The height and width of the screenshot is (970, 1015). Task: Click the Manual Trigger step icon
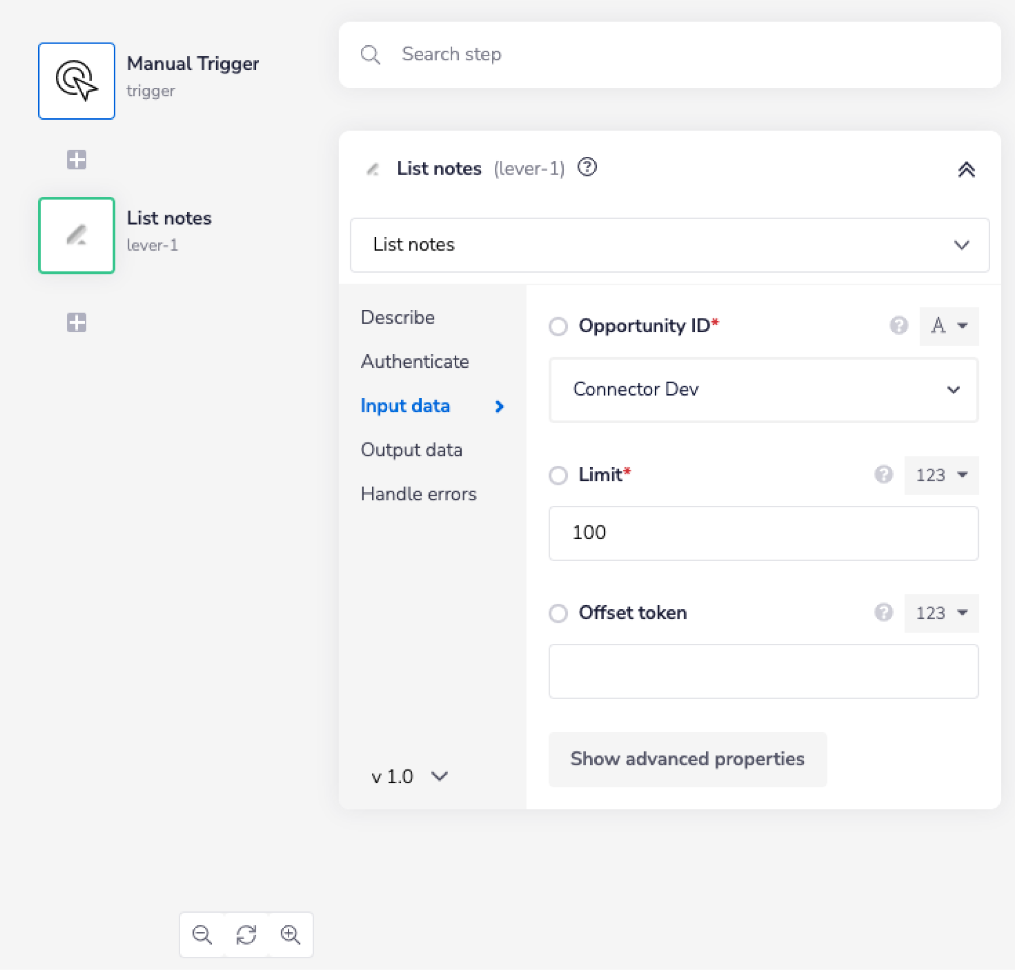pos(77,81)
